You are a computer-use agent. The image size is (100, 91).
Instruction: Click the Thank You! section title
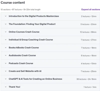click(x=14, y=87)
